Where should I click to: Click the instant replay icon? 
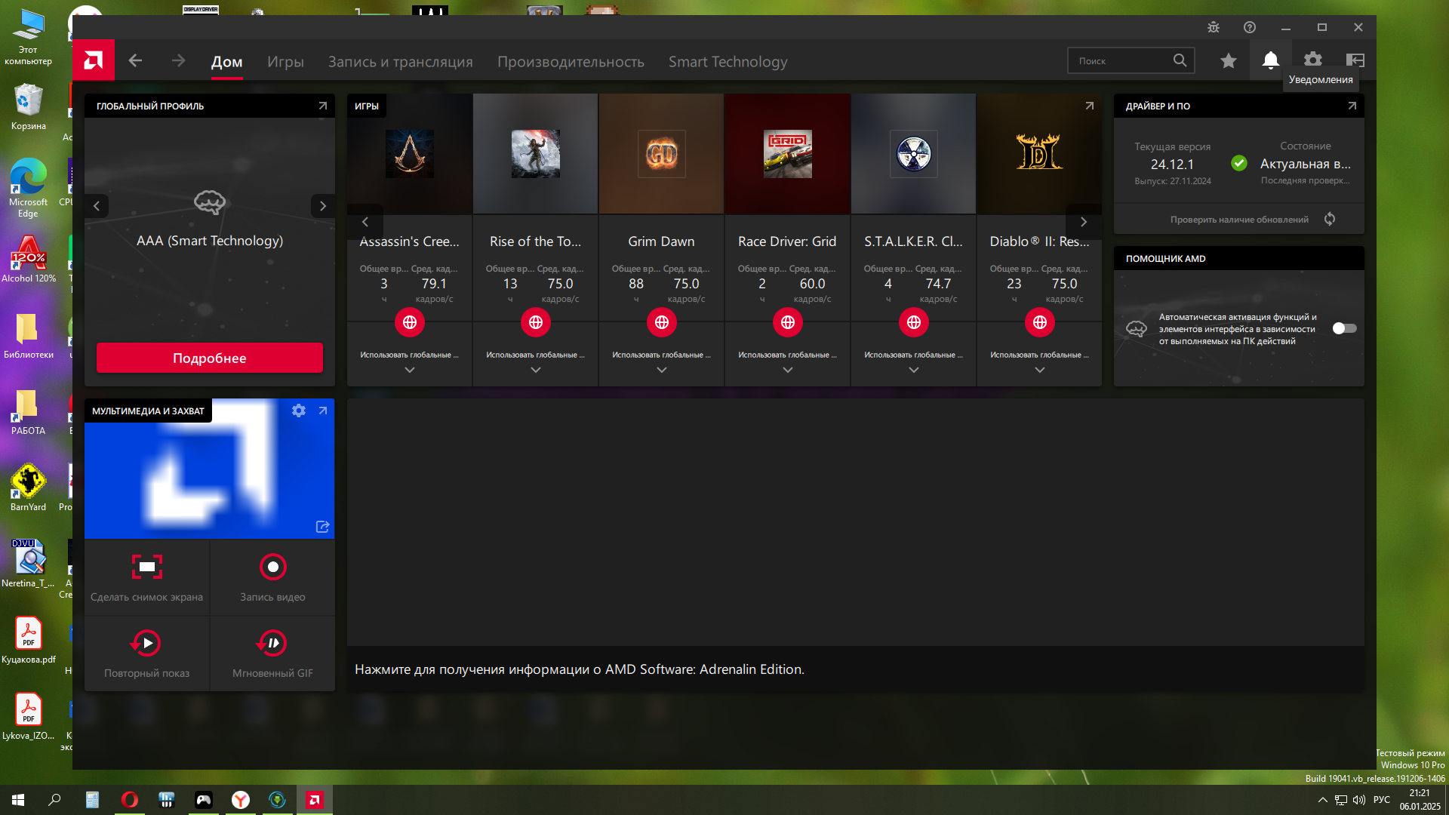pos(146,643)
